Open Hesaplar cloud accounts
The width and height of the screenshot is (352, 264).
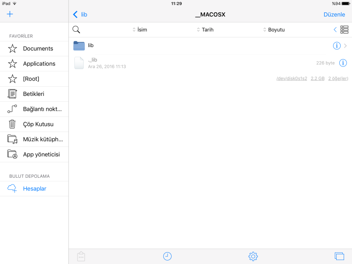34,189
